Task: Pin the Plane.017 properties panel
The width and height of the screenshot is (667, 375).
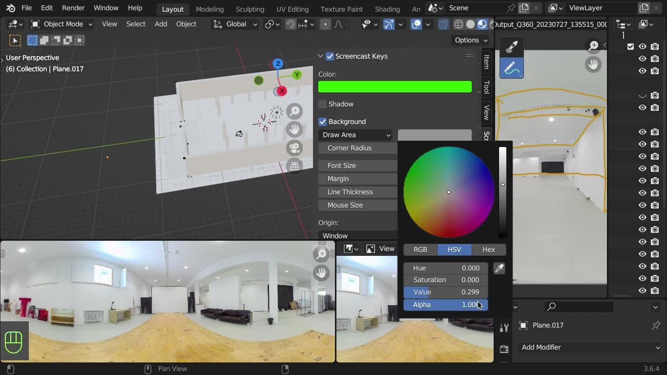Action: click(656, 325)
